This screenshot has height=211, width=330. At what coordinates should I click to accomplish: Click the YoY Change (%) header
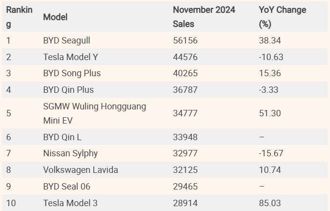tap(282, 17)
